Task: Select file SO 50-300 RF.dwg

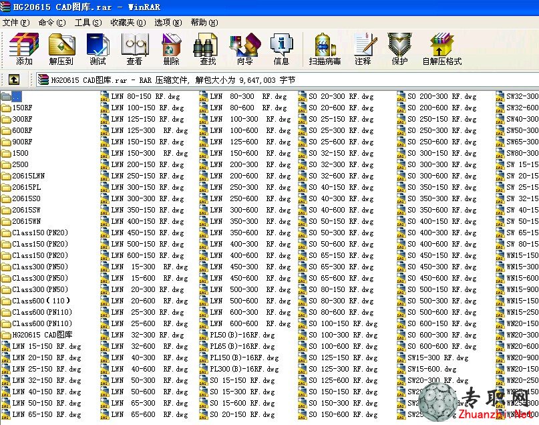Action: [341, 233]
